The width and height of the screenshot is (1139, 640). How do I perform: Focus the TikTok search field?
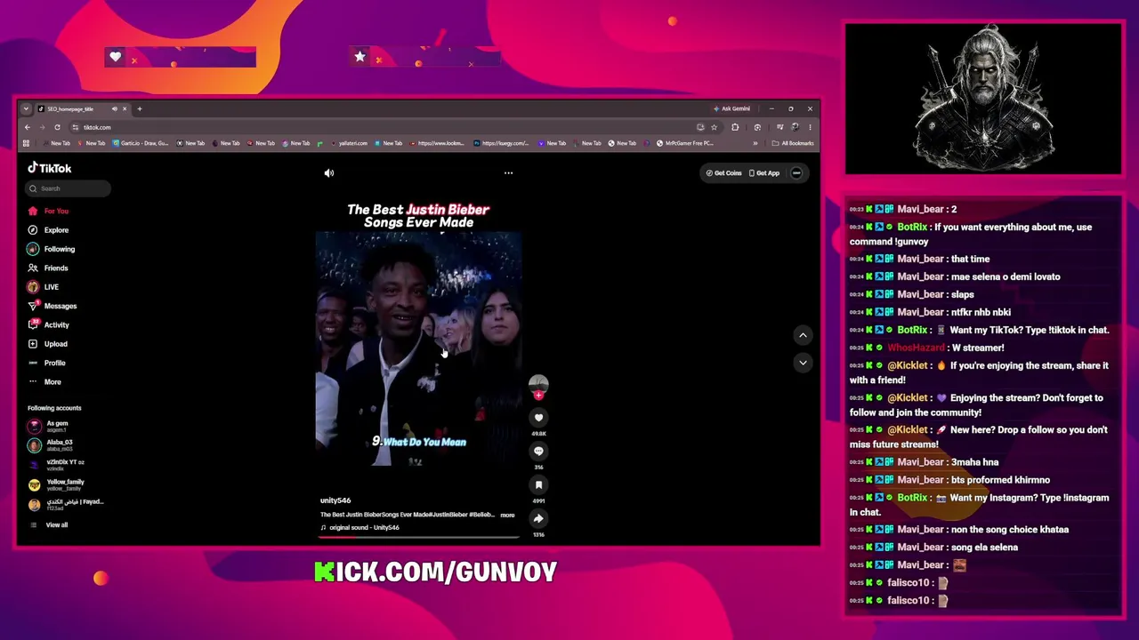(x=69, y=188)
